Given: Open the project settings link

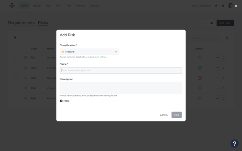Looking at the screenshot, I should point(100,57).
